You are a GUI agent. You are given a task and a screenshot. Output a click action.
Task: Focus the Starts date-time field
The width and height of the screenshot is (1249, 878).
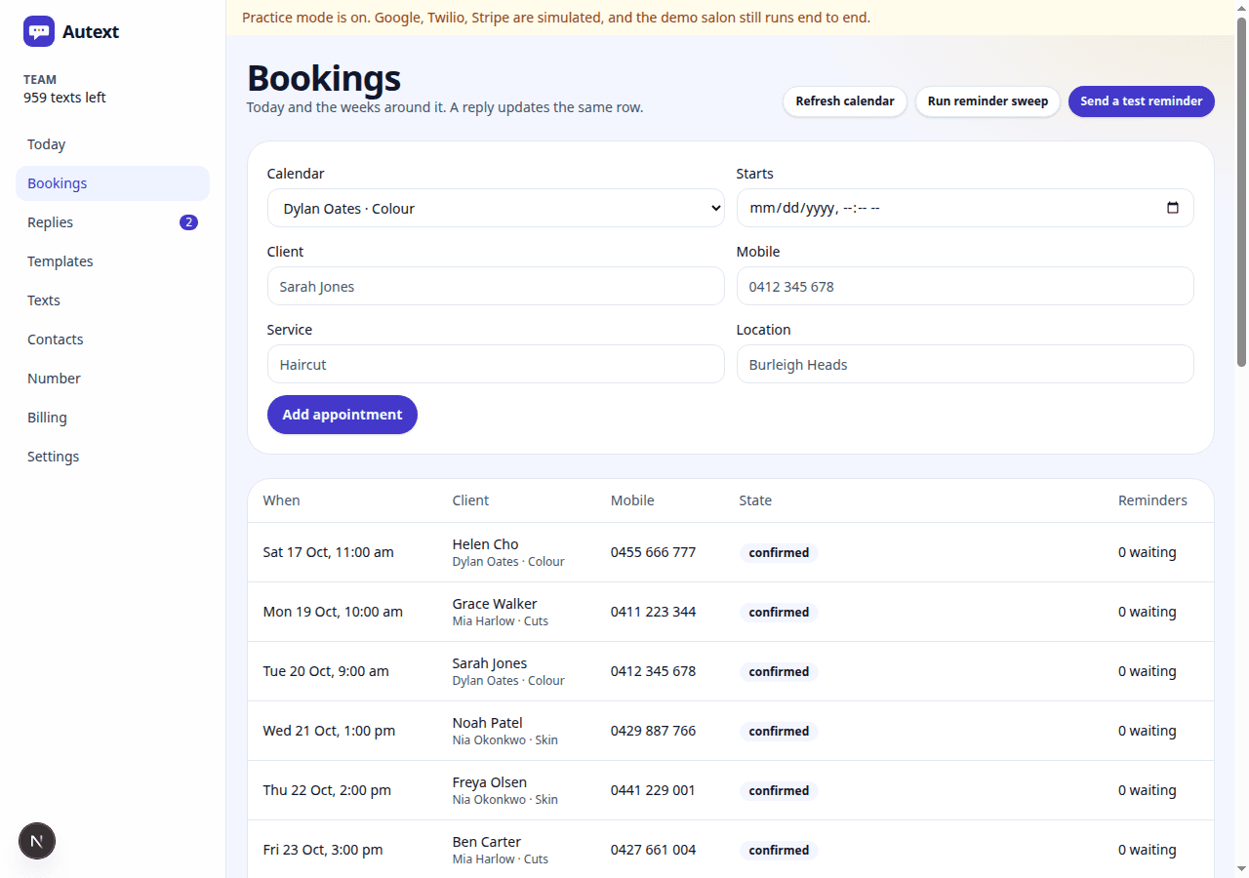965,208
